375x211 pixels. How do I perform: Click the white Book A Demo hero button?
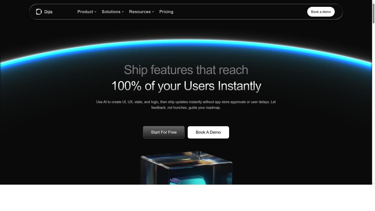(208, 132)
